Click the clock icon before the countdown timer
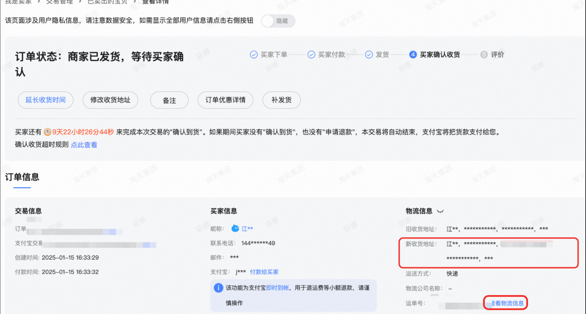 (48, 132)
